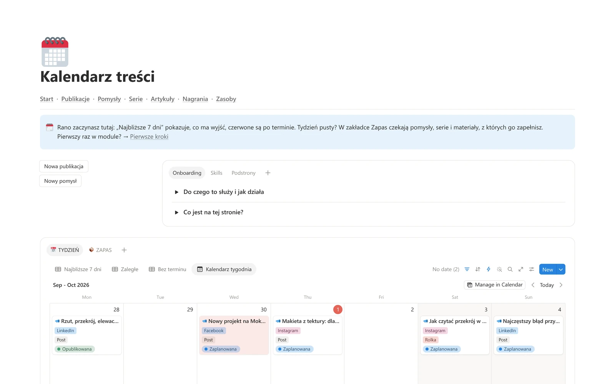Screen dimensions: 615x384
Task: Open the filter icon in database toolbar
Action: (467, 269)
